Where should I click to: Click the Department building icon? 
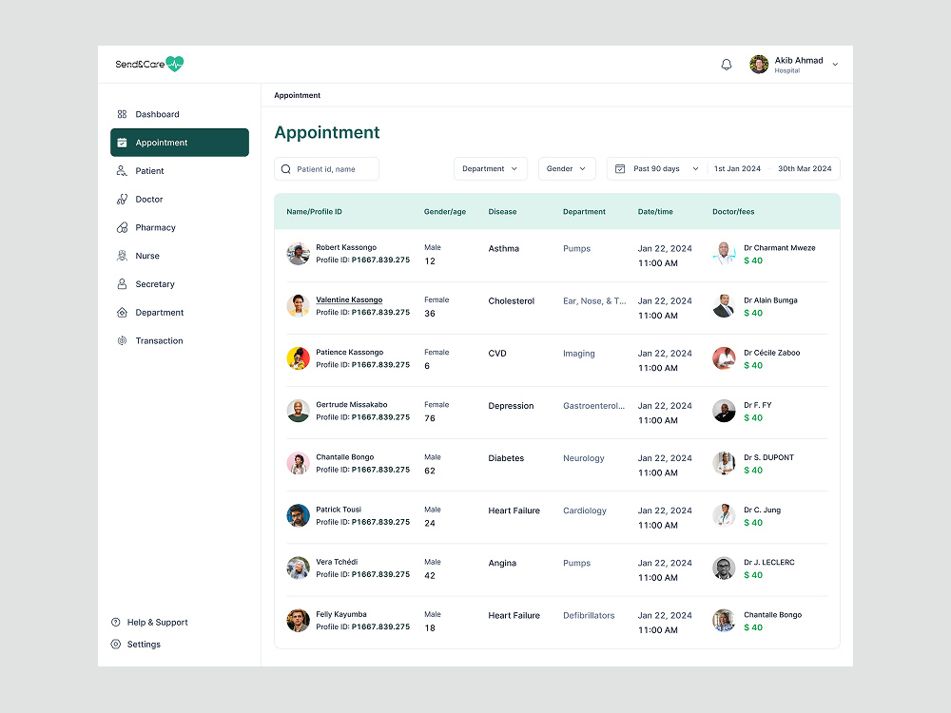[x=122, y=312]
